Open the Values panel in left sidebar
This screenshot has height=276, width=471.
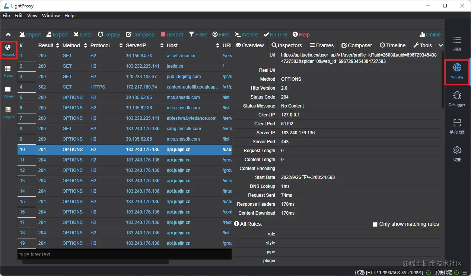click(8, 92)
